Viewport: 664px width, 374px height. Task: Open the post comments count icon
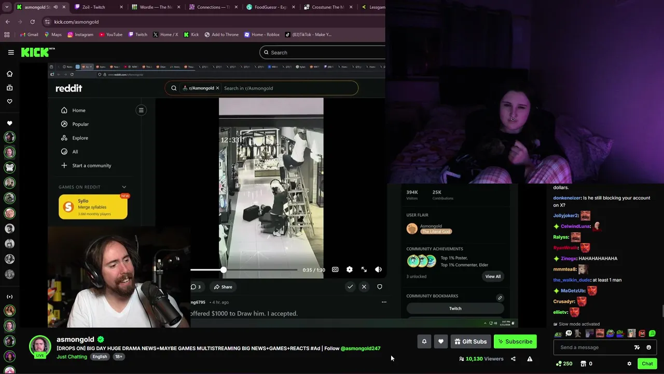tap(196, 287)
